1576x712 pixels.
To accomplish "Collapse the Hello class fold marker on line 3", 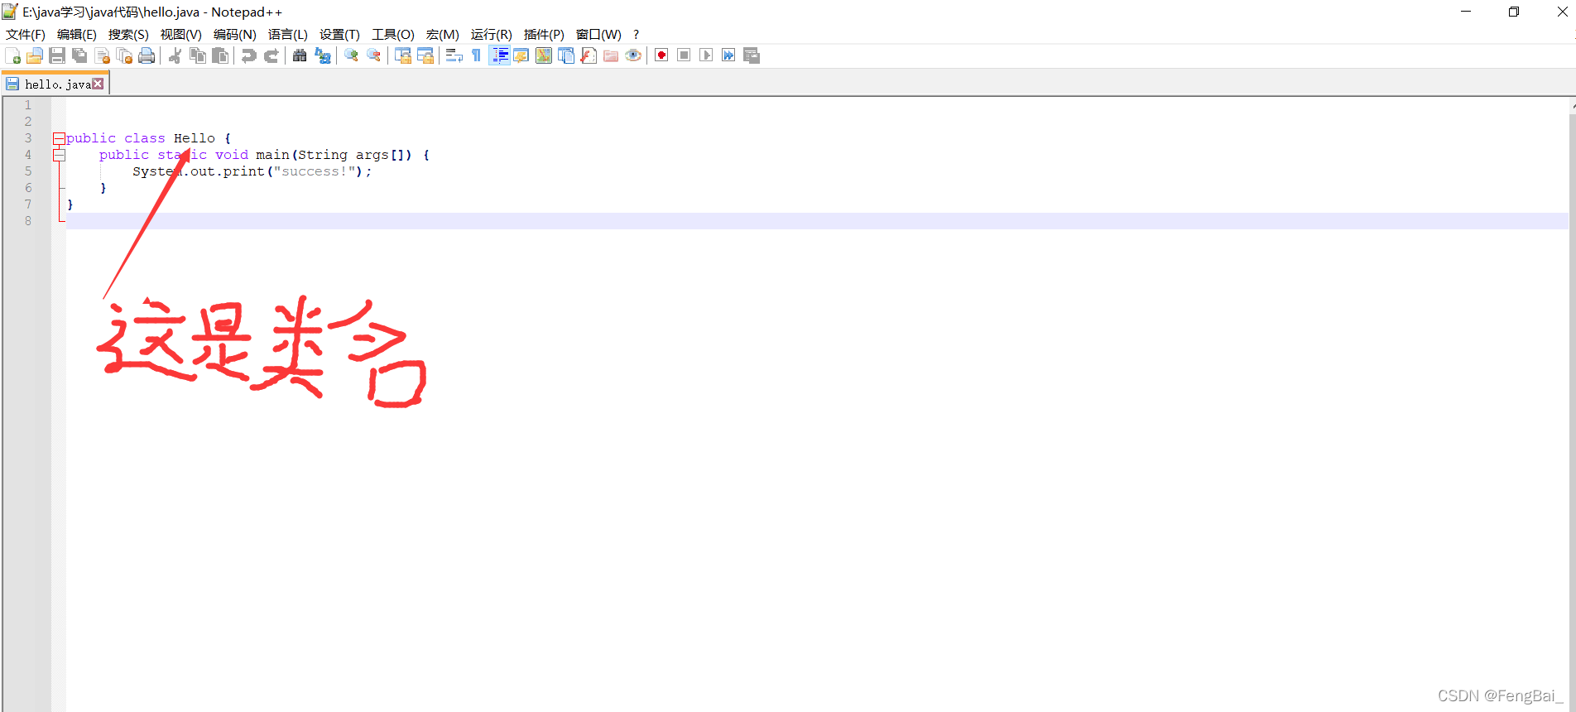I will tap(59, 138).
